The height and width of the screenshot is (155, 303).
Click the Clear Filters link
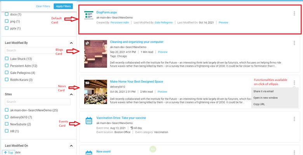point(43,6)
